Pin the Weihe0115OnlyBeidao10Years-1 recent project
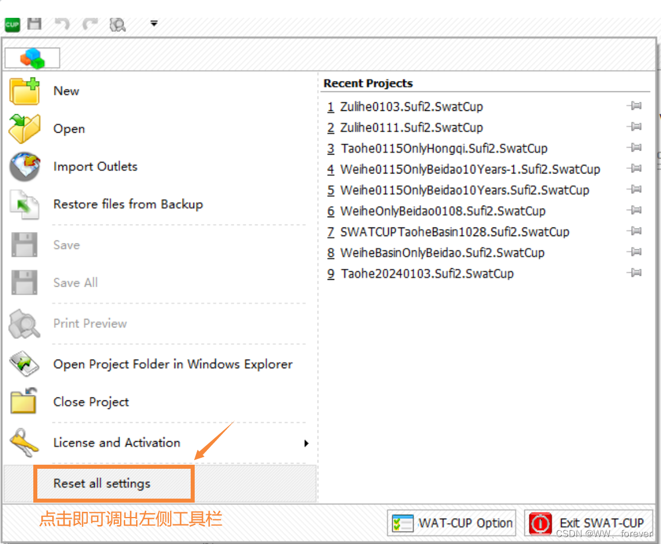The image size is (661, 544). 635,168
